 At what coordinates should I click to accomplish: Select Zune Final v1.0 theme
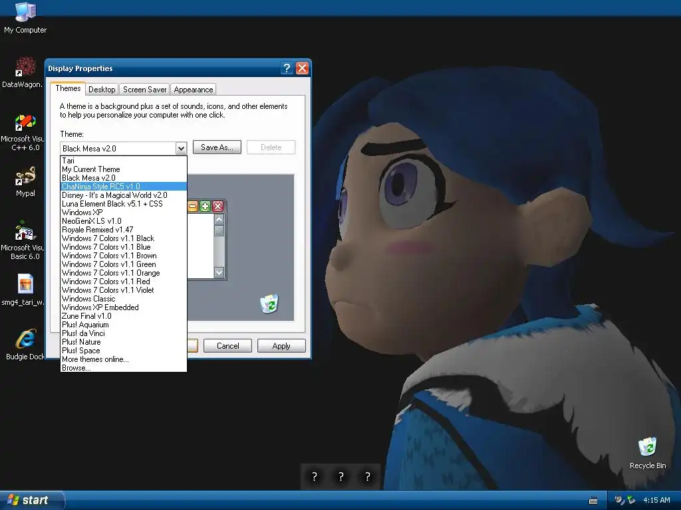123,316
